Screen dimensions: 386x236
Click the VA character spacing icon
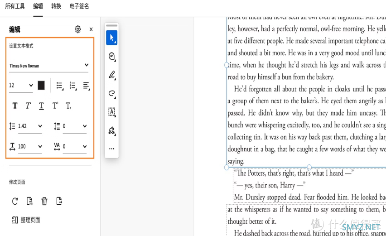coord(57,146)
